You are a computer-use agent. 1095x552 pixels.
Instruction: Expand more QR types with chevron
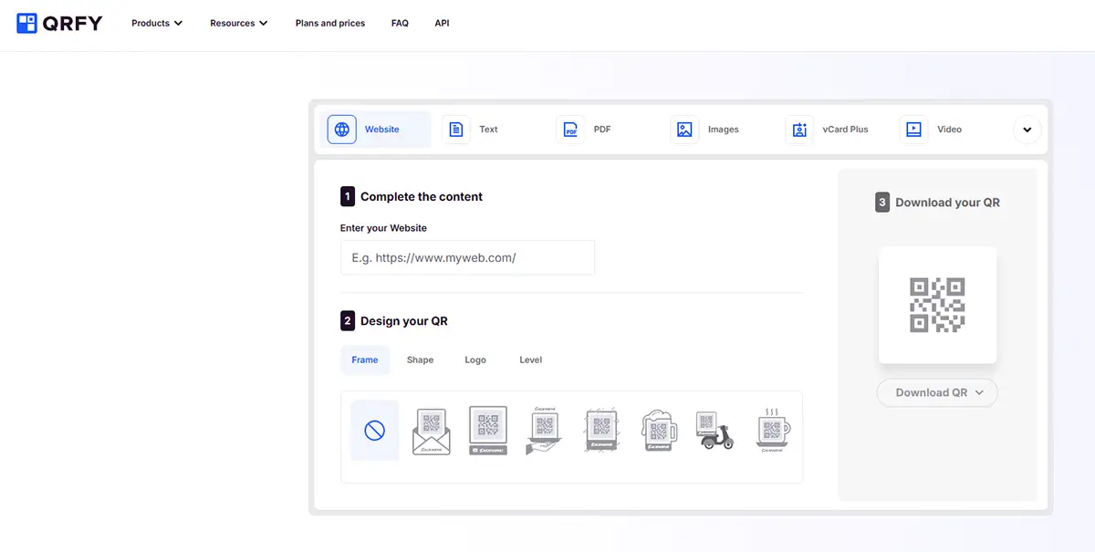[1027, 130]
